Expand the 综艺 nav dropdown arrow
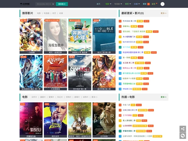 (130, 4)
